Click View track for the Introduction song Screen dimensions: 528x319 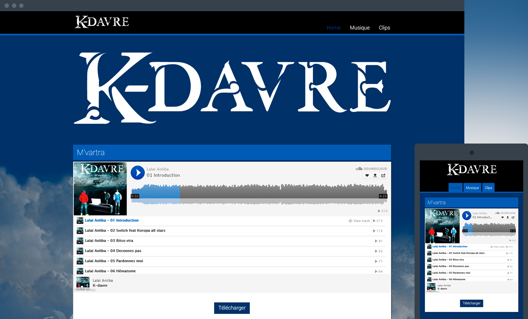(x=362, y=220)
